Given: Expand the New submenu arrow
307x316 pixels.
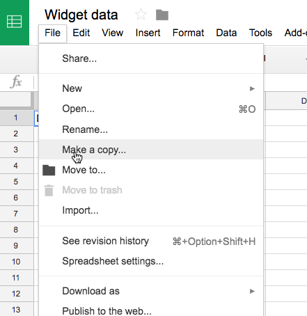Looking at the screenshot, I should [x=252, y=88].
